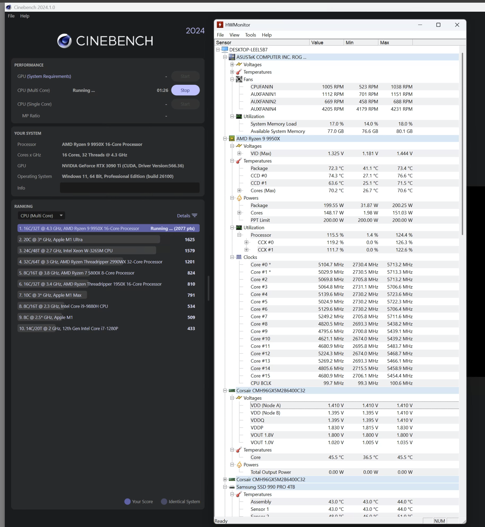Viewport: 485px width, 527px height.
Task: Open Cinebench File menu
Action: click(11, 16)
